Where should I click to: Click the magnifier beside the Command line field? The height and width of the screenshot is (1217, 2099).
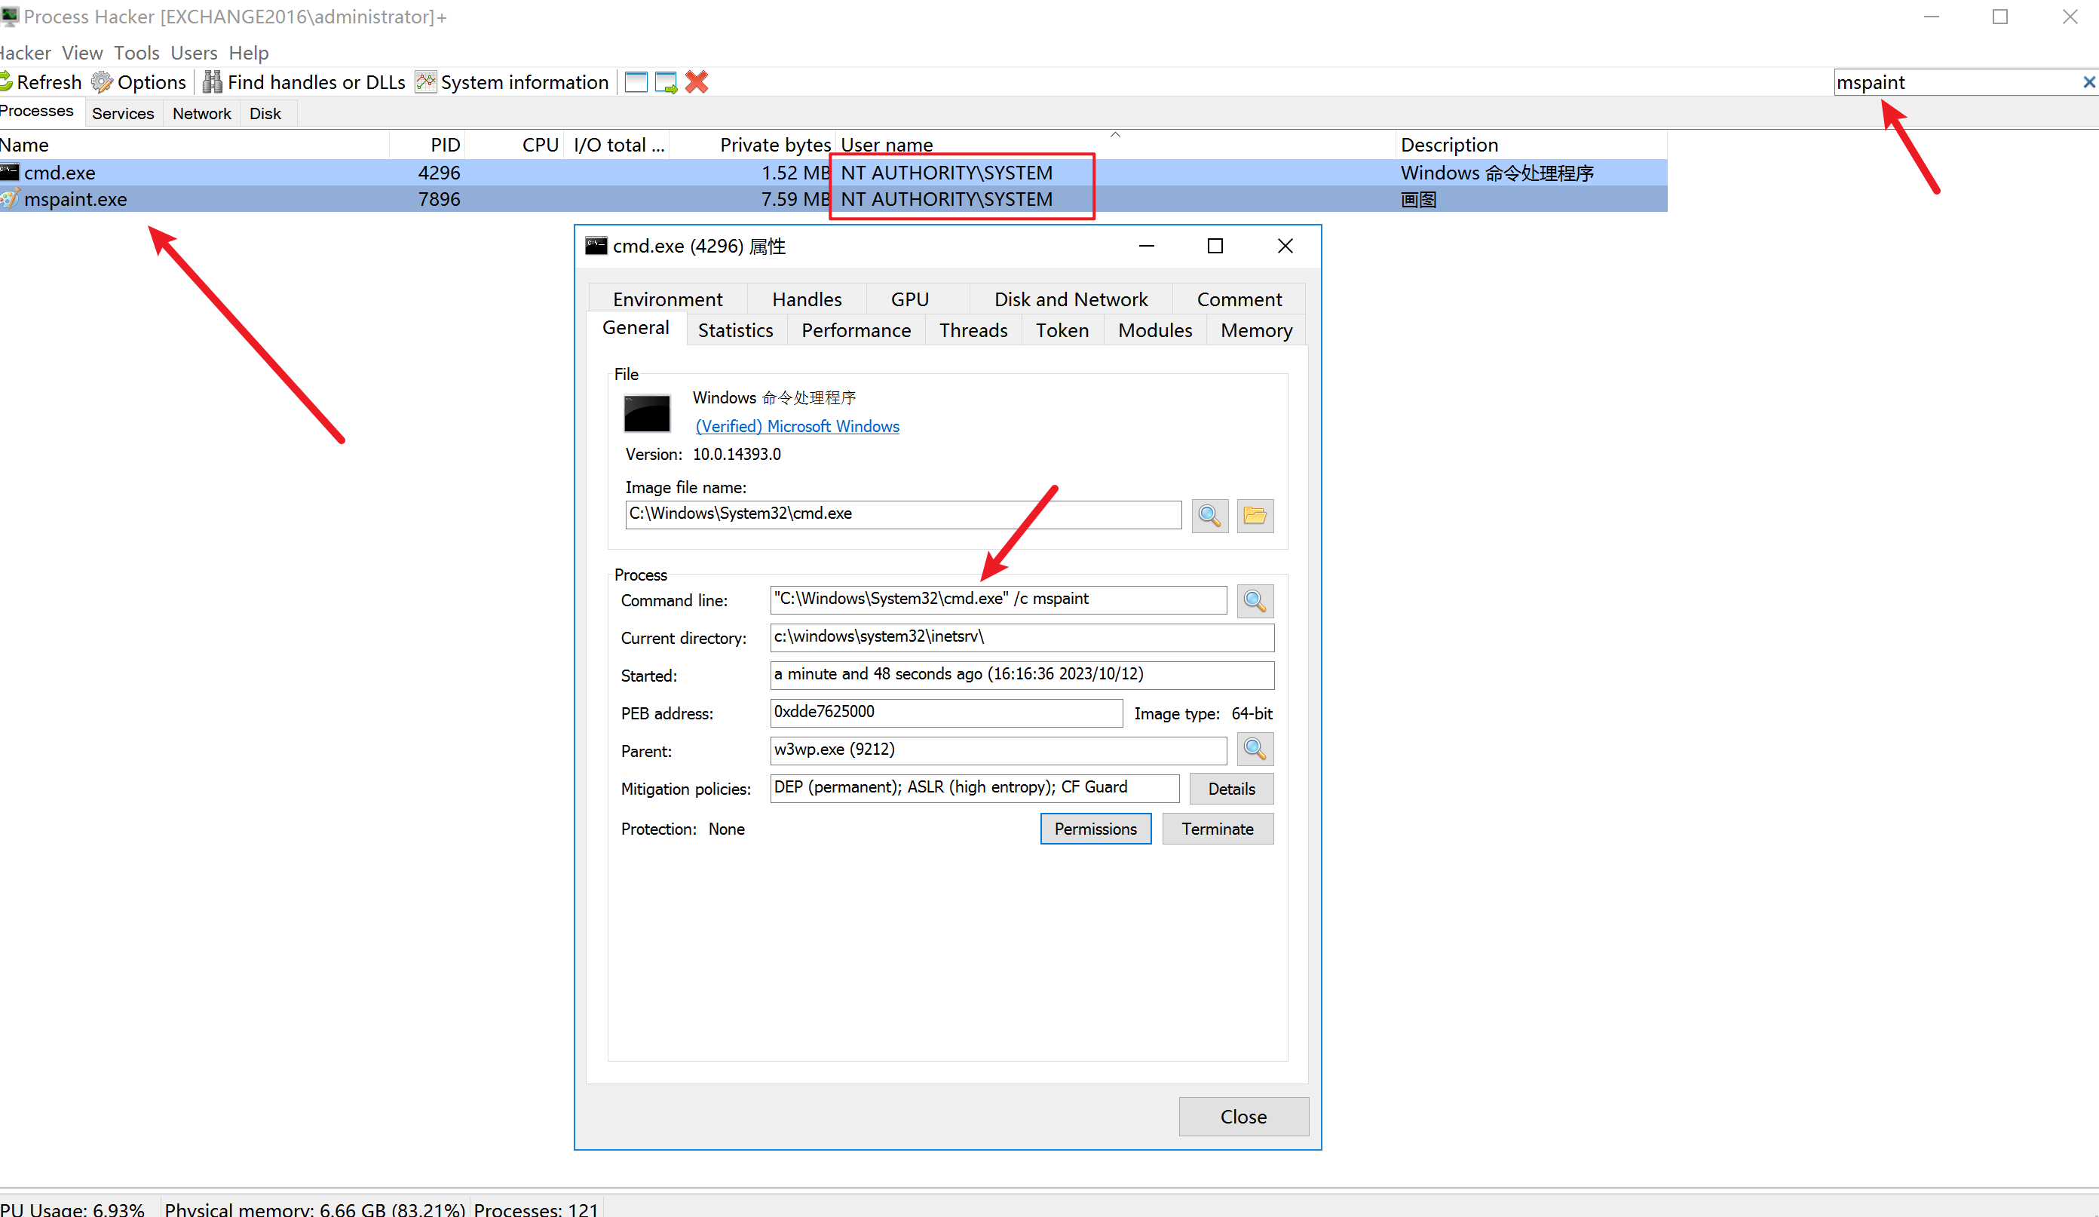pos(1255,601)
